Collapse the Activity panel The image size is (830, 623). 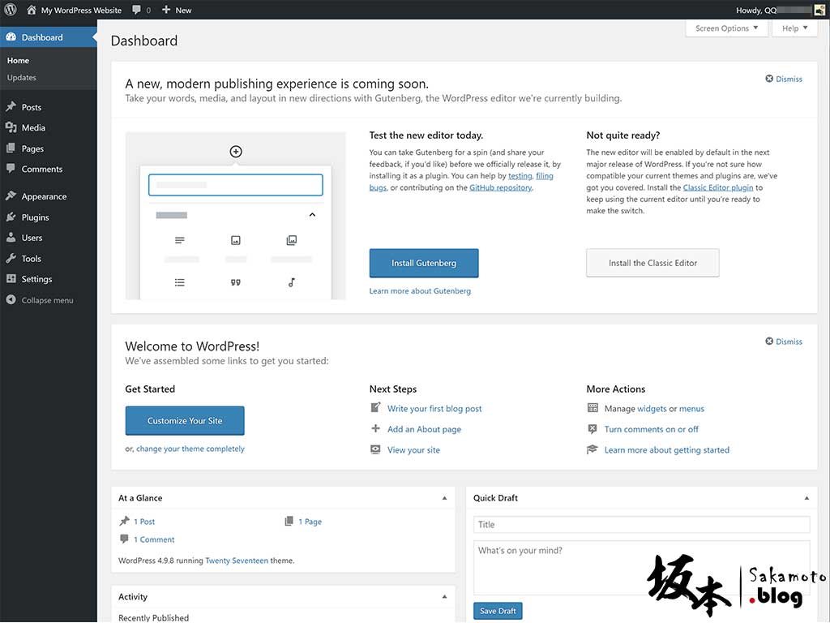pos(445,596)
